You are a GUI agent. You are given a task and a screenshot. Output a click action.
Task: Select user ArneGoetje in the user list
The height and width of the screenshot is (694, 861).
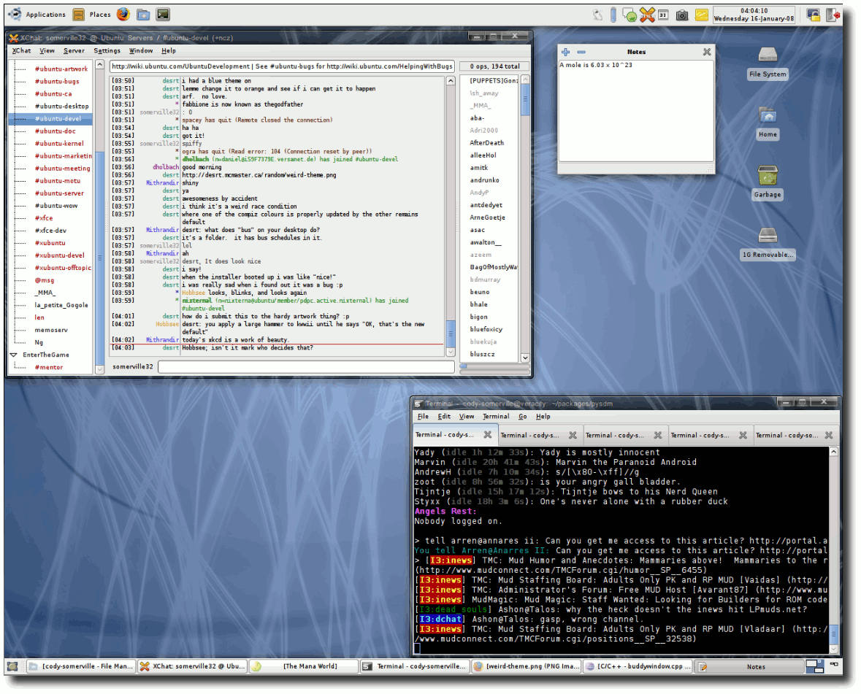[x=487, y=217]
